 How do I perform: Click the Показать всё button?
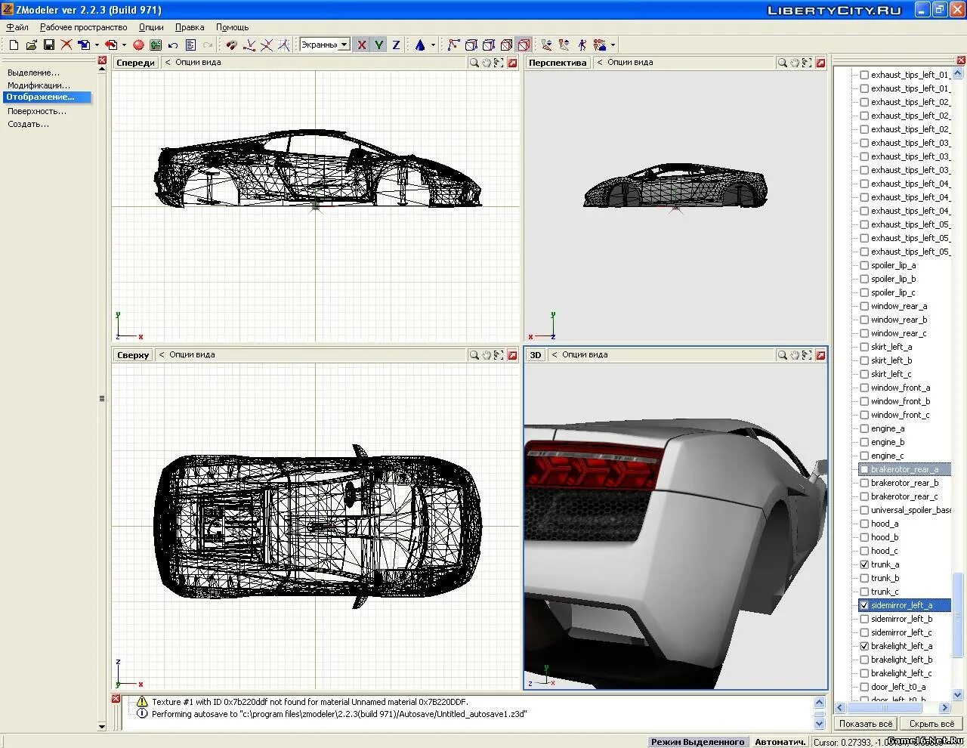click(x=866, y=723)
